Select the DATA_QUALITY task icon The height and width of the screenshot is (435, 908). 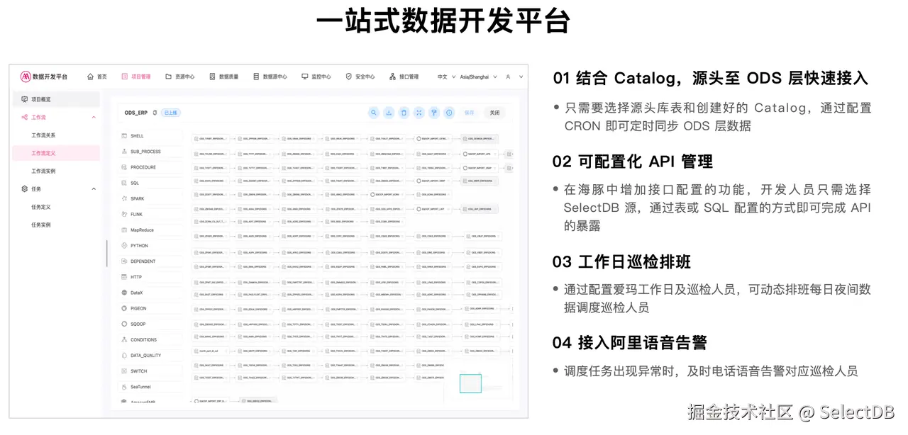click(125, 355)
